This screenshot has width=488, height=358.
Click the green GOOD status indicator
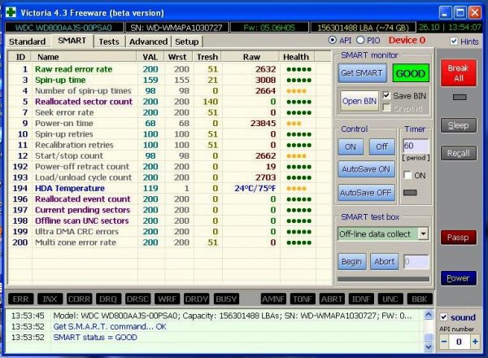411,73
